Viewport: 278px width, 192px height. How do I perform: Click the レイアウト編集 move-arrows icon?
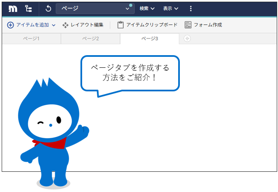click(x=65, y=25)
